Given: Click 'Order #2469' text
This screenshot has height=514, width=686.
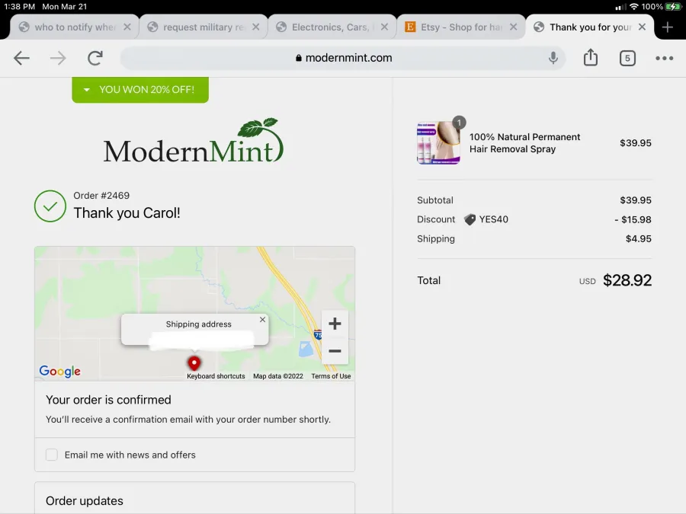Looking at the screenshot, I should pos(101,196).
